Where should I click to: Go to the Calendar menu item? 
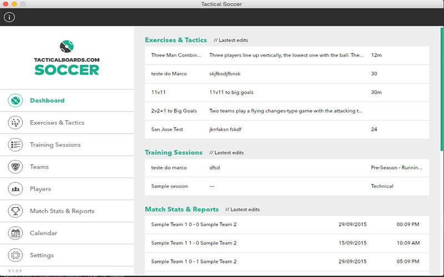pyautogui.click(x=43, y=233)
